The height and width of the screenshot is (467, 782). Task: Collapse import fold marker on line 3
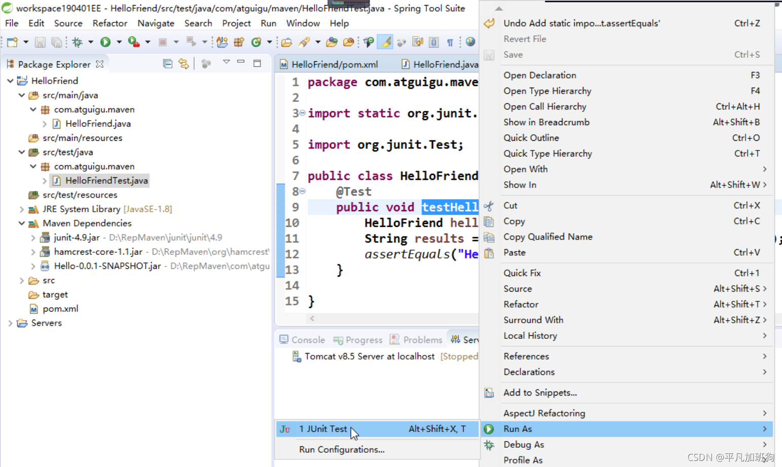pyautogui.click(x=303, y=113)
